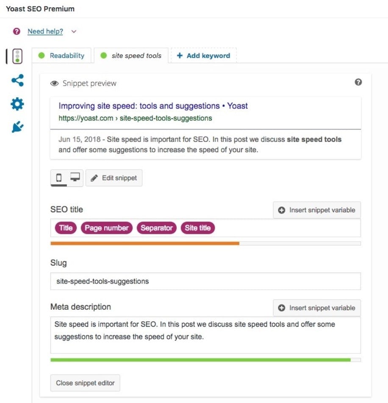
Task: Expand the Need help dropdown
Action: click(73, 31)
